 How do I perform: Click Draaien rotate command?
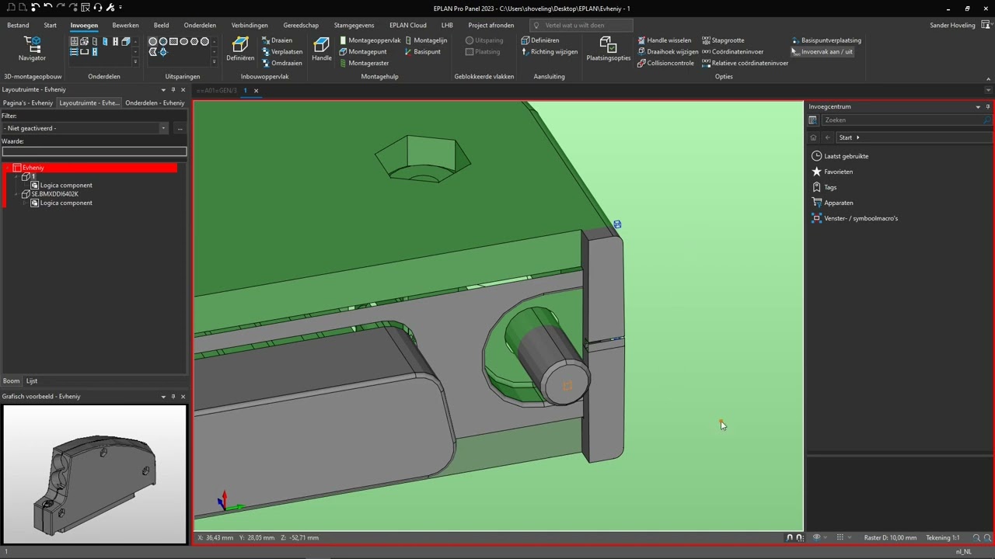pyautogui.click(x=278, y=40)
